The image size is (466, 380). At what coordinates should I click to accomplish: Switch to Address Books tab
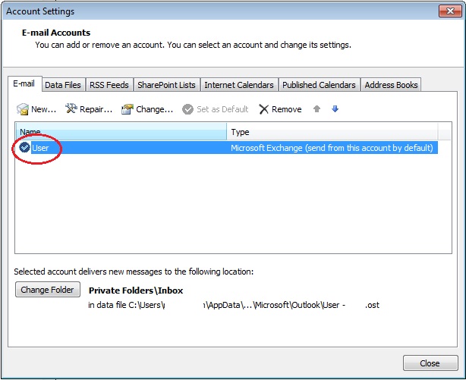point(391,85)
